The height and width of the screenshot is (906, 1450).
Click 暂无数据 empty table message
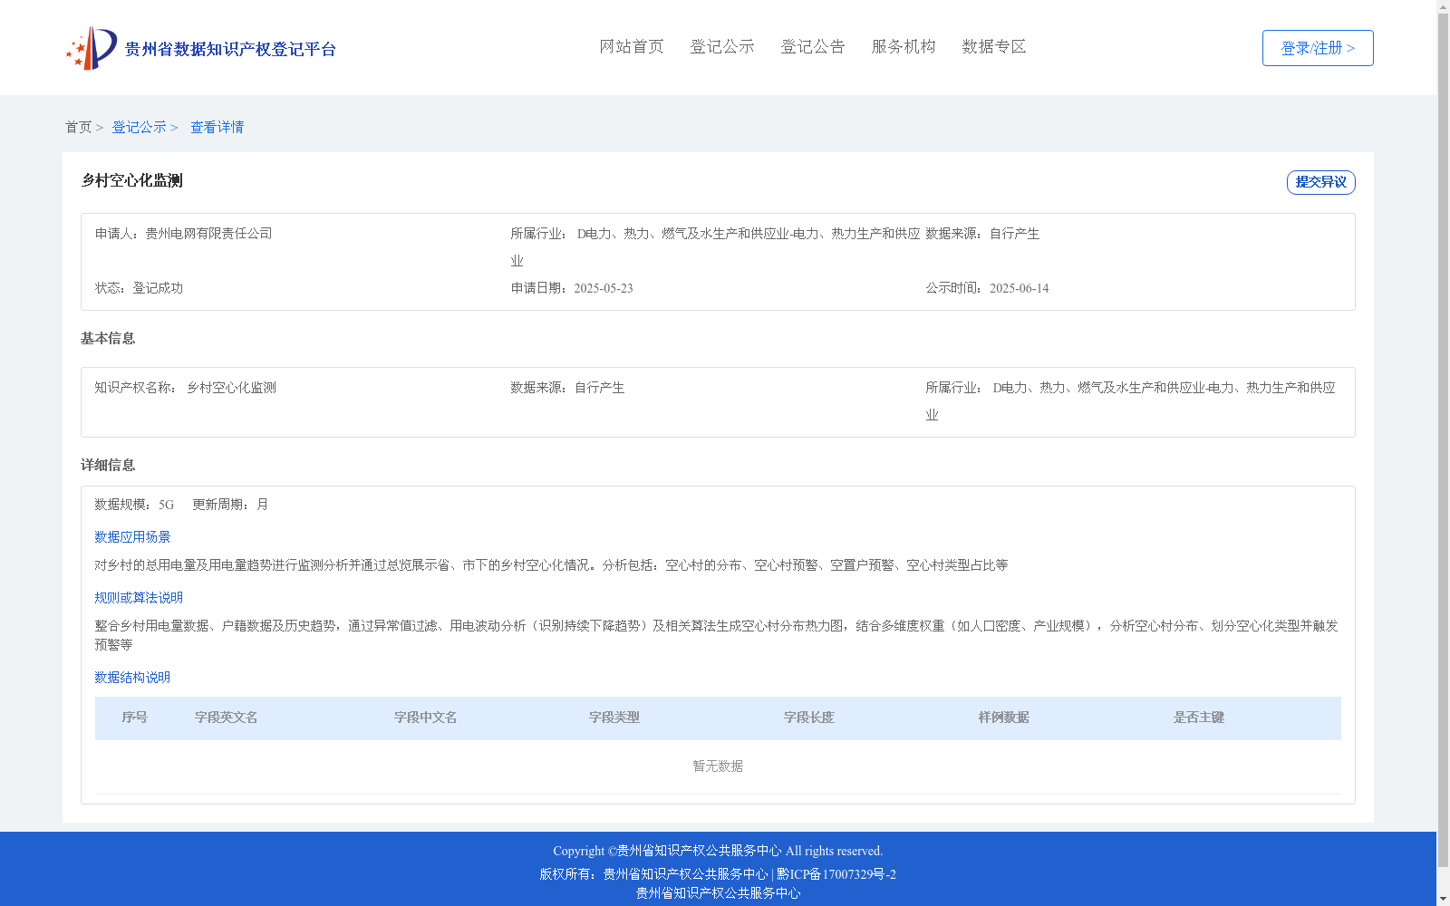click(718, 766)
